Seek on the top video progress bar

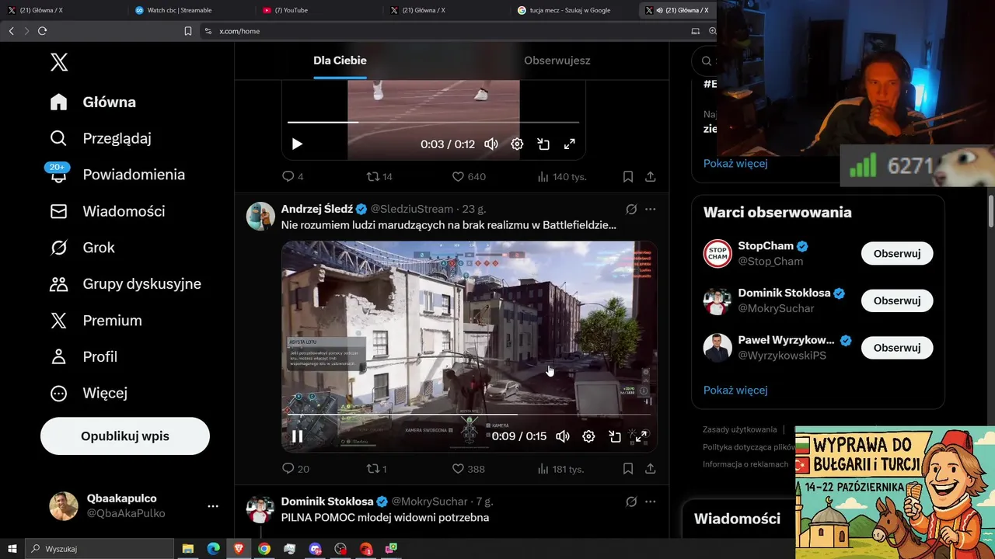pos(433,122)
